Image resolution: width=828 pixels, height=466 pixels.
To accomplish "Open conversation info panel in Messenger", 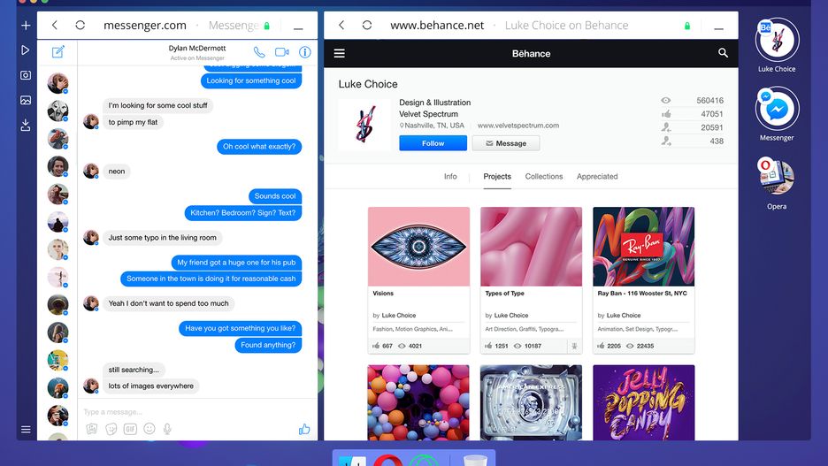I will pyautogui.click(x=304, y=52).
